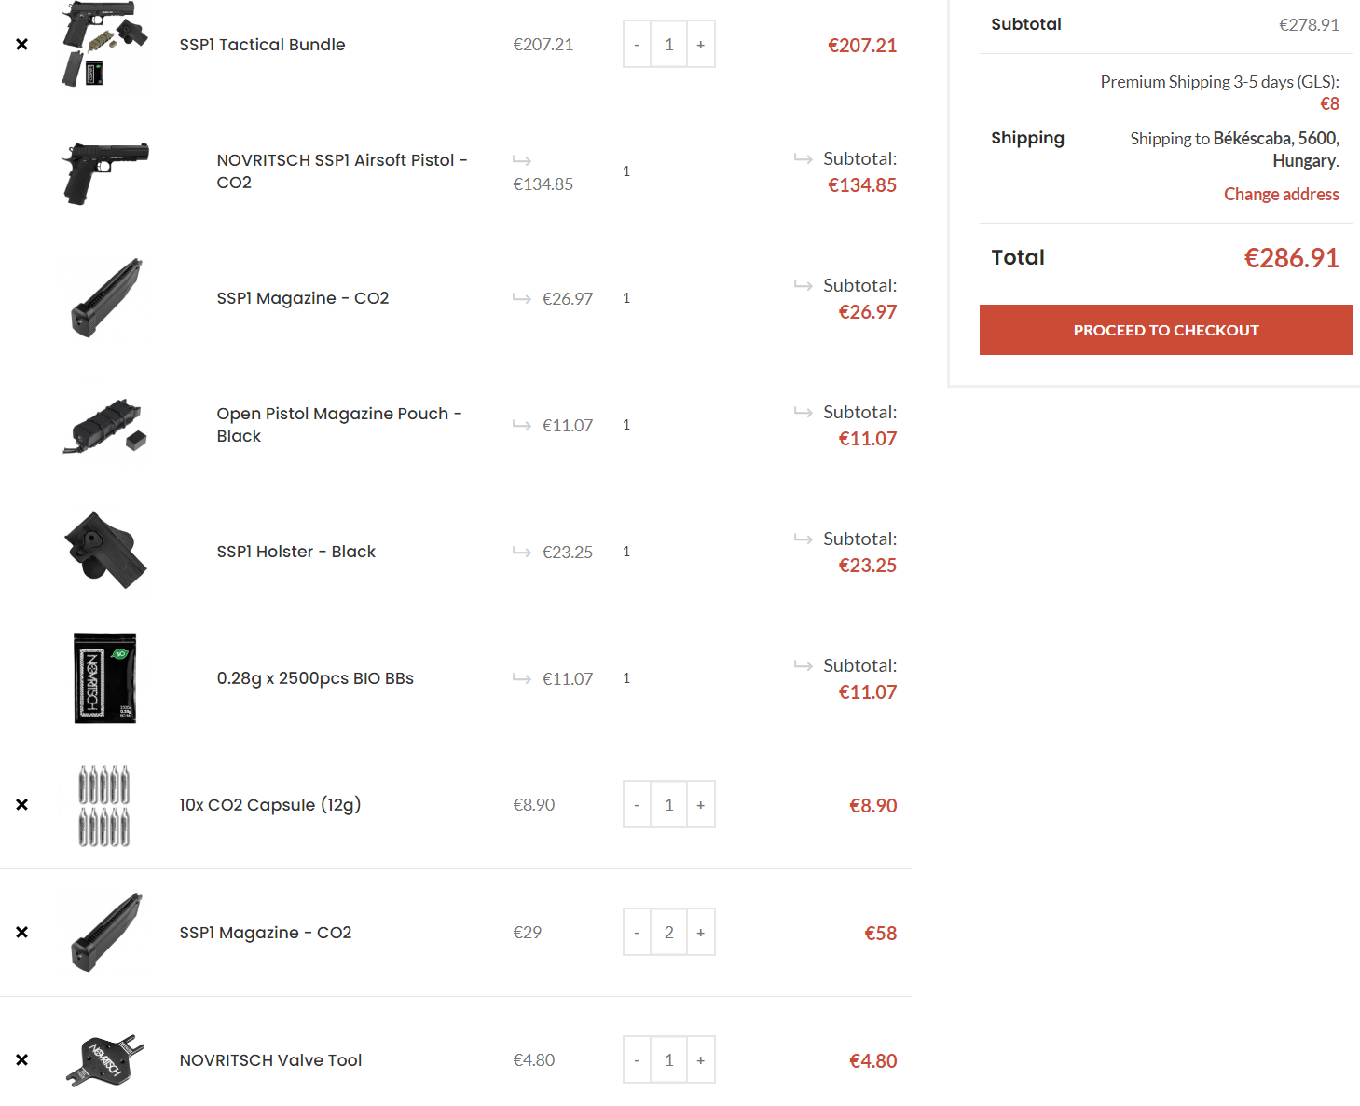Remove 10x CO2 Capsule (12g) from cart
Image resolution: width=1360 pixels, height=1106 pixels.
(22, 805)
